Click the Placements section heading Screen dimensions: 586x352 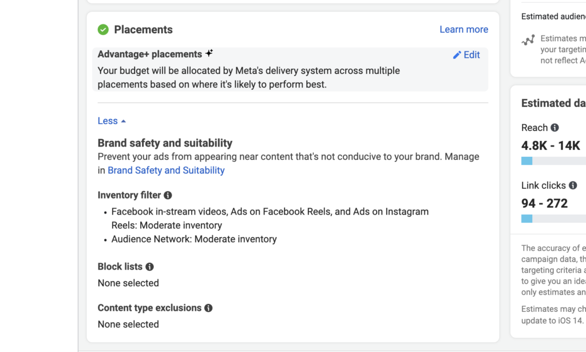[x=143, y=30]
